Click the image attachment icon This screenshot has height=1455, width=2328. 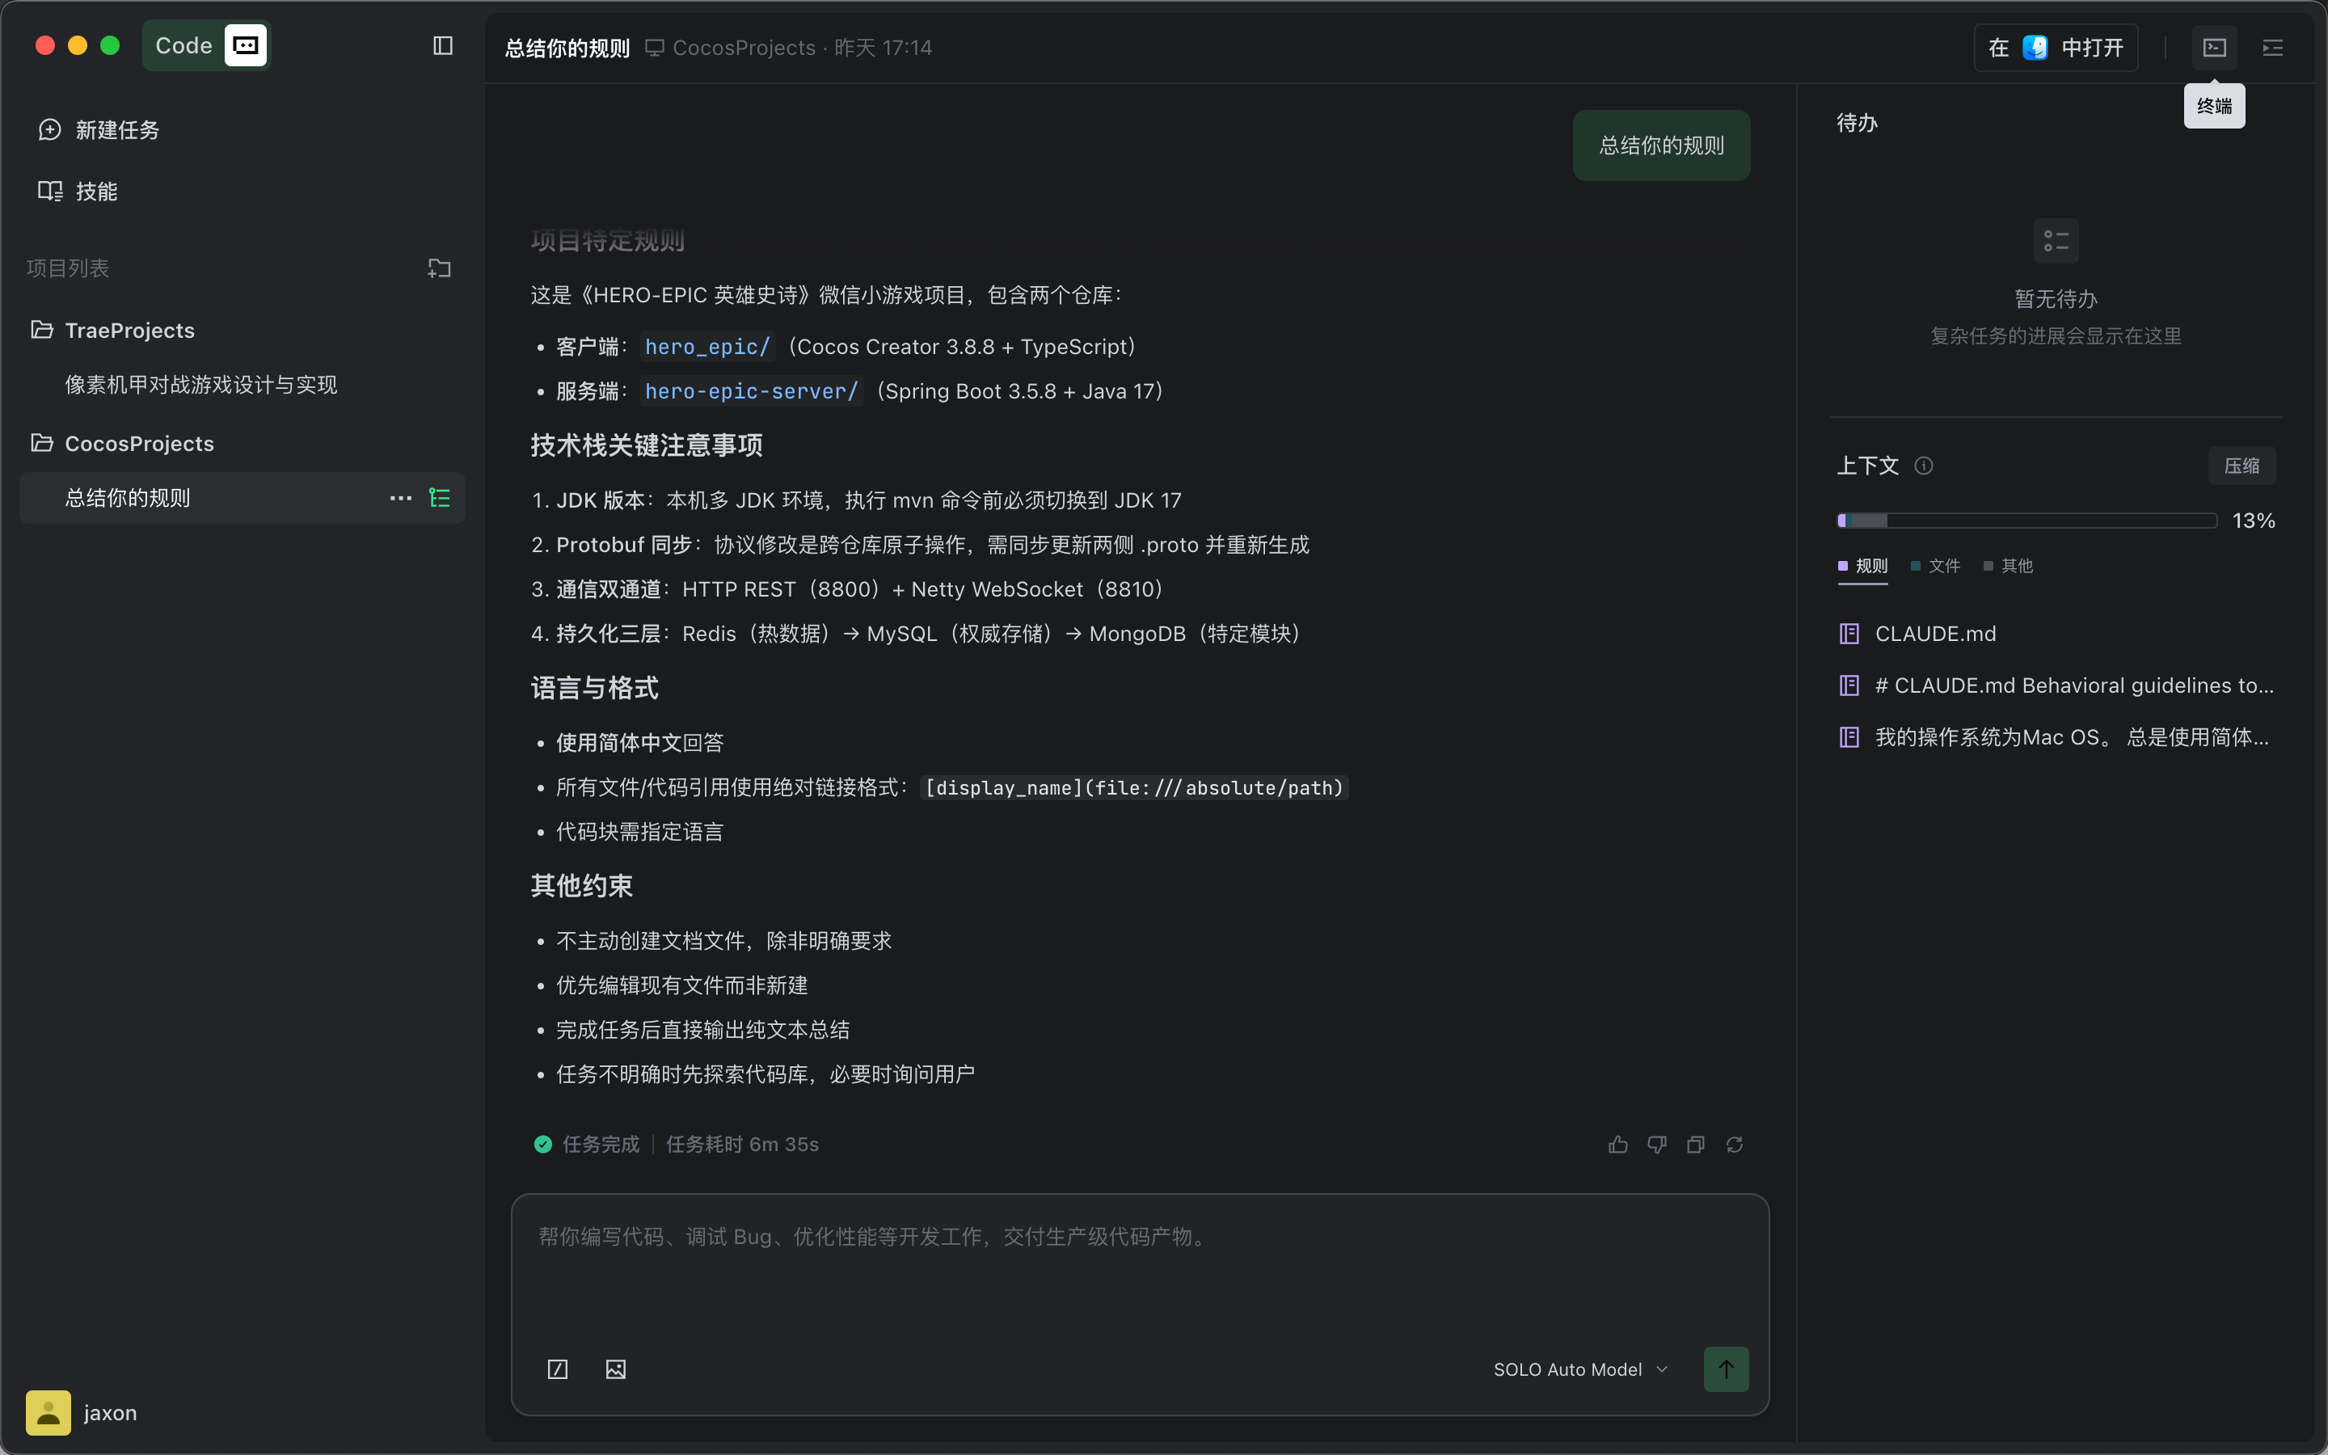click(616, 1369)
